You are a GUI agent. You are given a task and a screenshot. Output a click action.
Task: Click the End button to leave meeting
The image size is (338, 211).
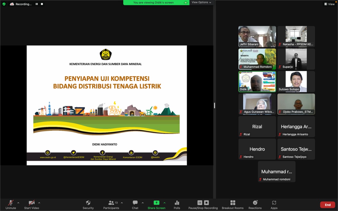(x=327, y=204)
